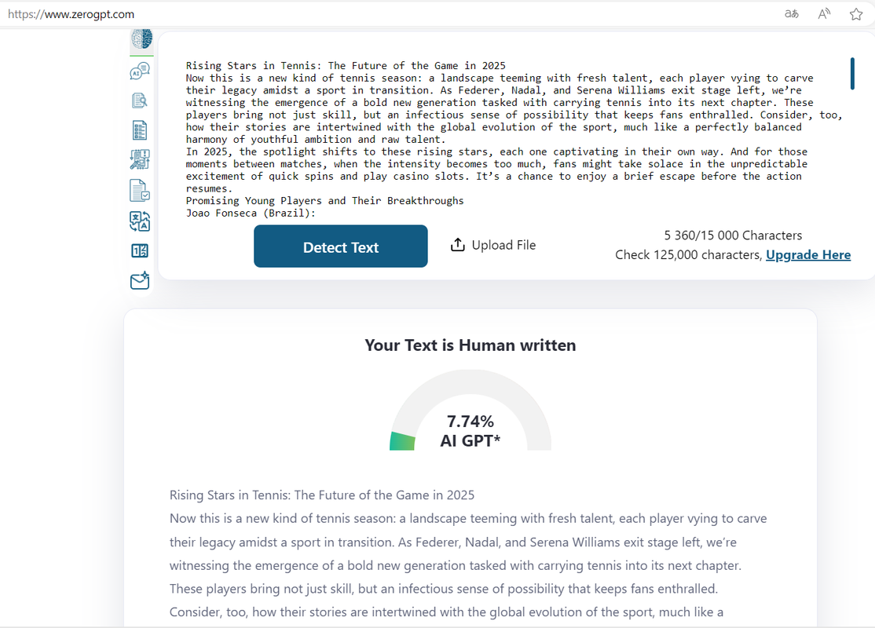
Task: Click the browser read aloud icon
Action: (x=824, y=14)
